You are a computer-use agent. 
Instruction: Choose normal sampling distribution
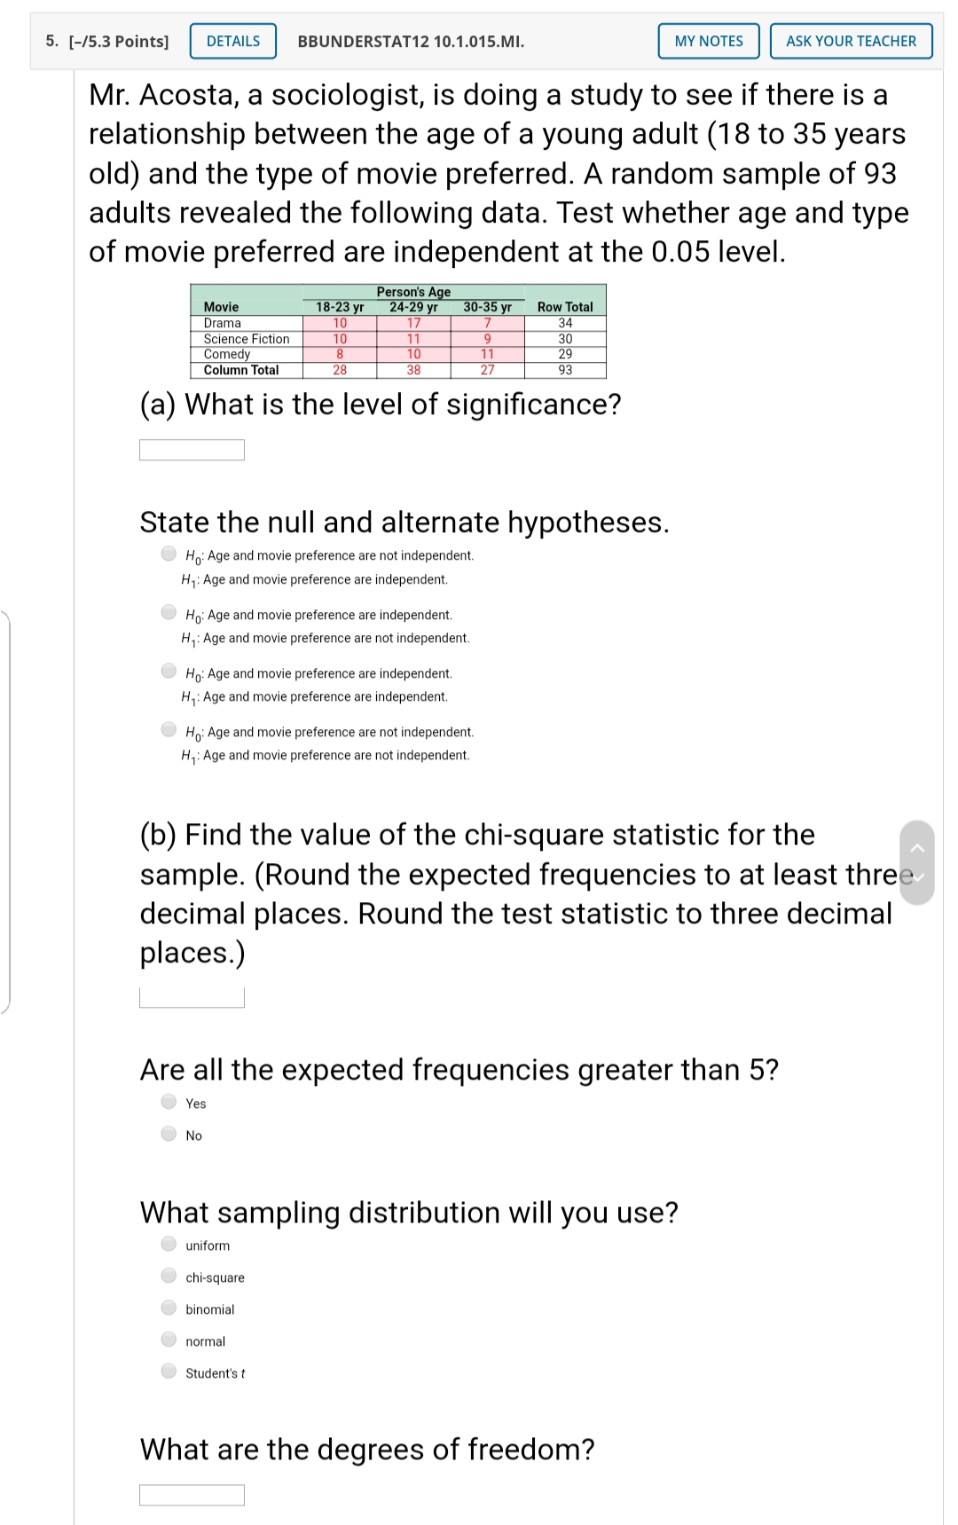(x=168, y=1340)
